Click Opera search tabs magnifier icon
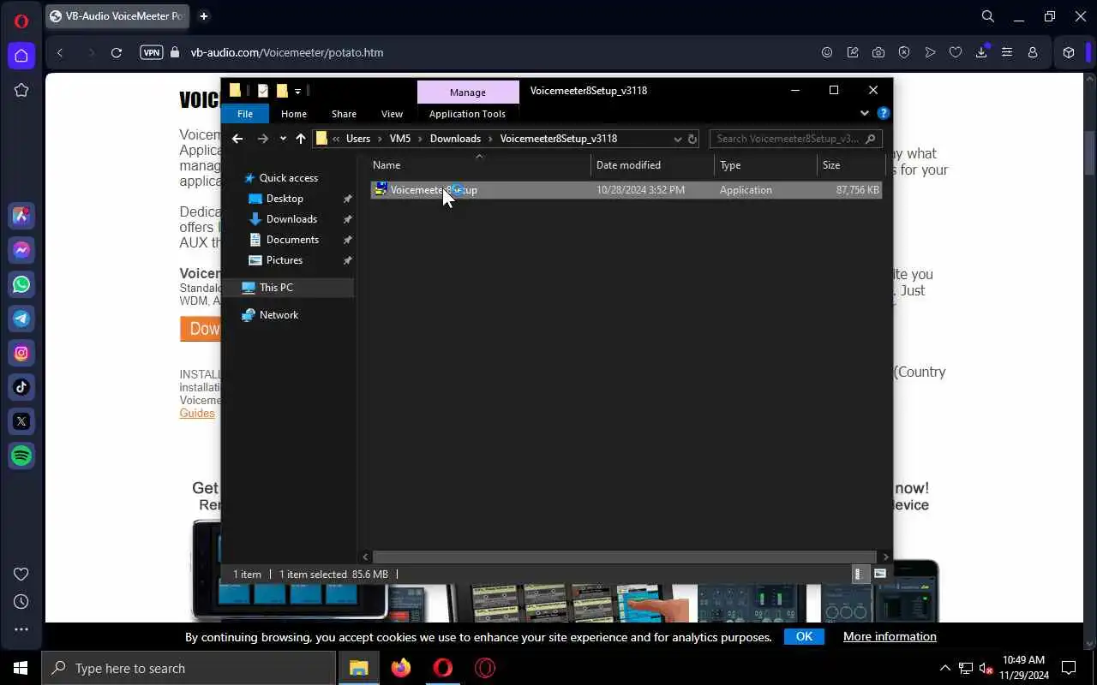 point(988,16)
